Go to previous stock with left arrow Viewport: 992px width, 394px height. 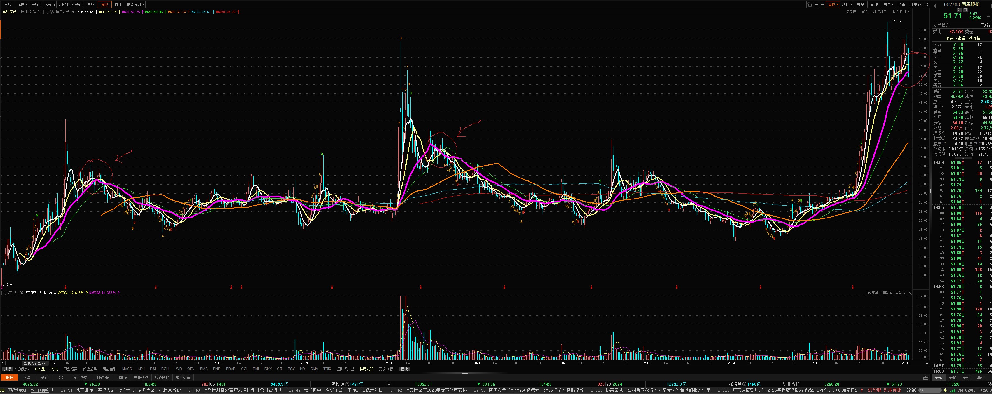934,6
